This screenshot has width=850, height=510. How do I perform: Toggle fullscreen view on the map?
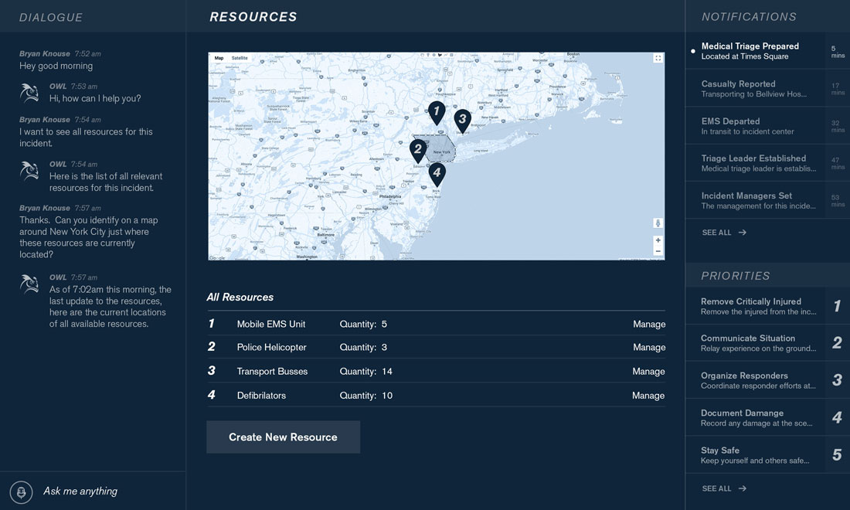tap(658, 59)
